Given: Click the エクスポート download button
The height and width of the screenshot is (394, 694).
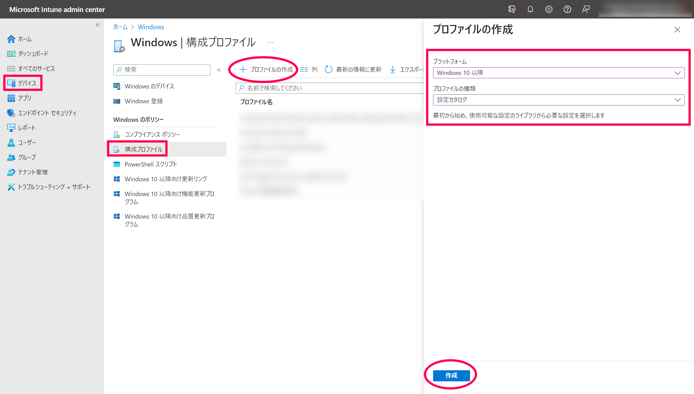Looking at the screenshot, I should (x=407, y=70).
